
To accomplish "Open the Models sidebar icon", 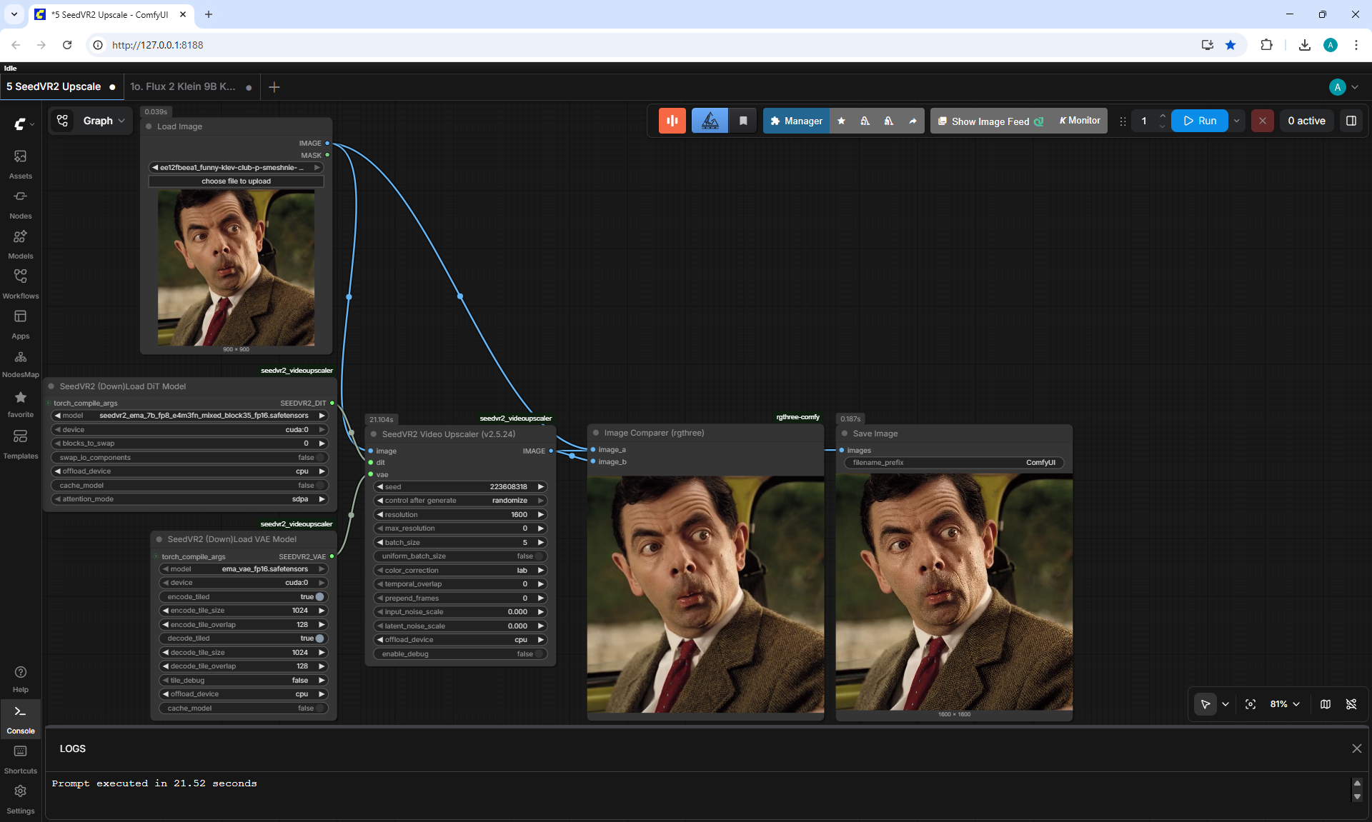I will [20, 244].
